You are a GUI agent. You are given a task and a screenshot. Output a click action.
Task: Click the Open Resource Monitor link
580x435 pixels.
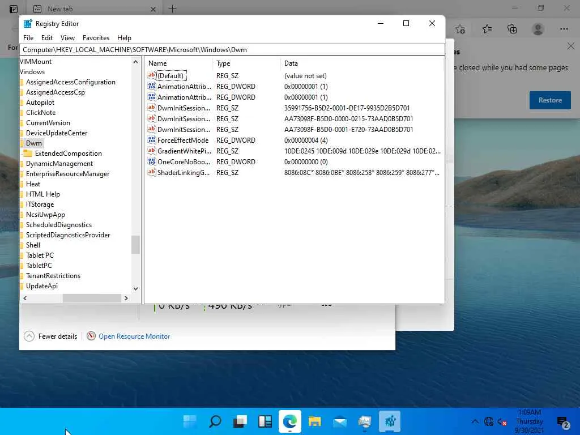[134, 336]
